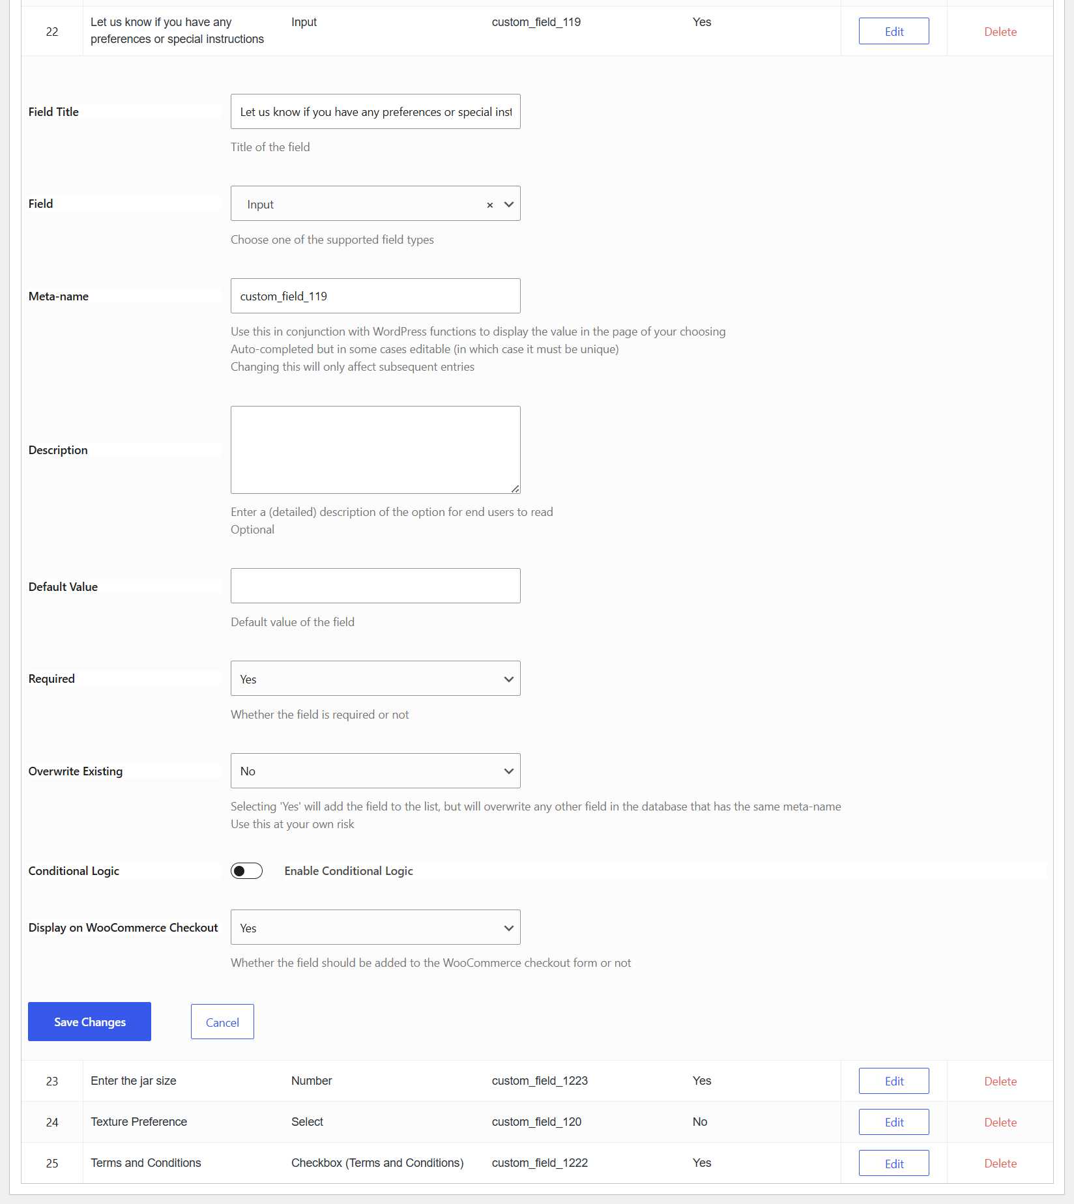Click 'Enter the jar size' row title
This screenshot has height=1204, width=1074.
pos(134,1081)
